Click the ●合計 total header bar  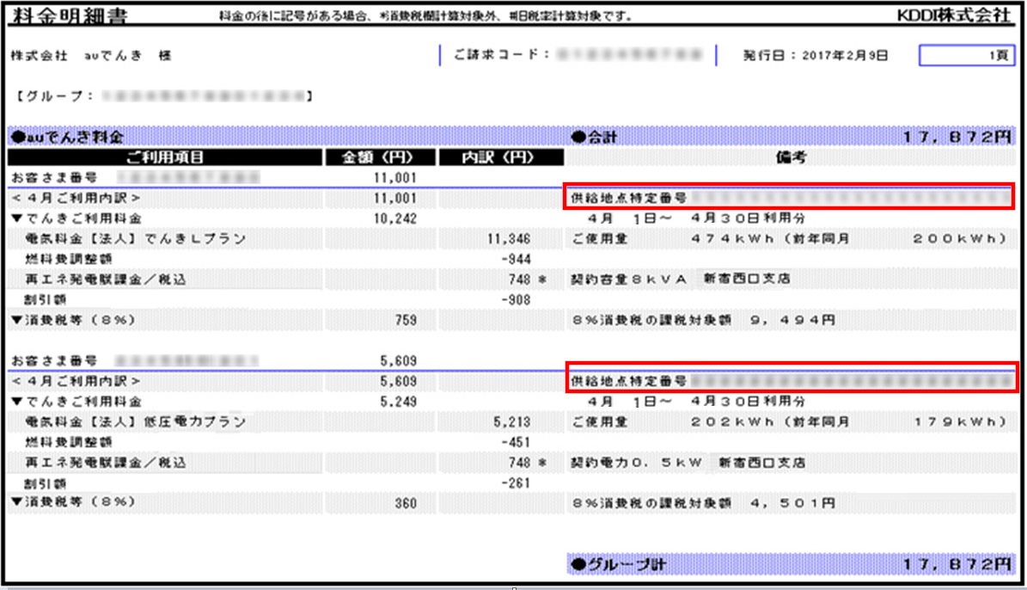click(790, 137)
